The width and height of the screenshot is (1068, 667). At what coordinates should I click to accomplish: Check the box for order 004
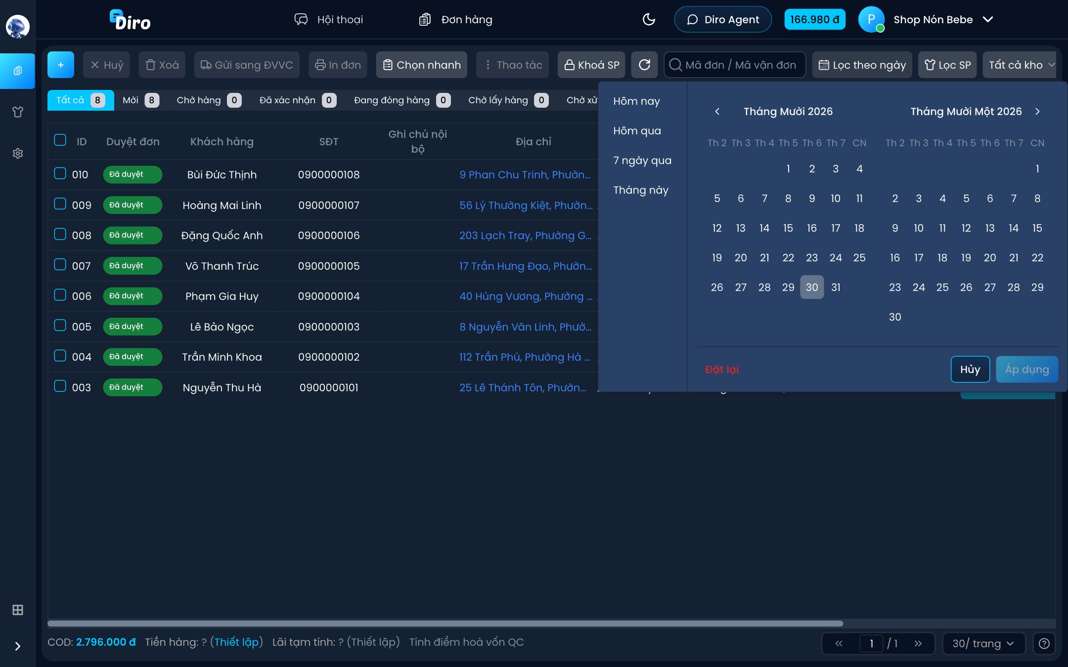coord(60,355)
